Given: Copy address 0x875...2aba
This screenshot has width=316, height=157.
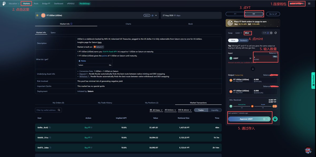Looking at the screenshot, I should coord(50,148).
